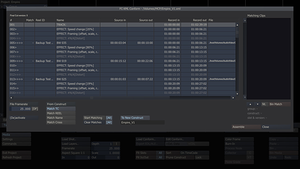Click the Reel ID column header
This screenshot has width=300, height=169.
(45, 20)
